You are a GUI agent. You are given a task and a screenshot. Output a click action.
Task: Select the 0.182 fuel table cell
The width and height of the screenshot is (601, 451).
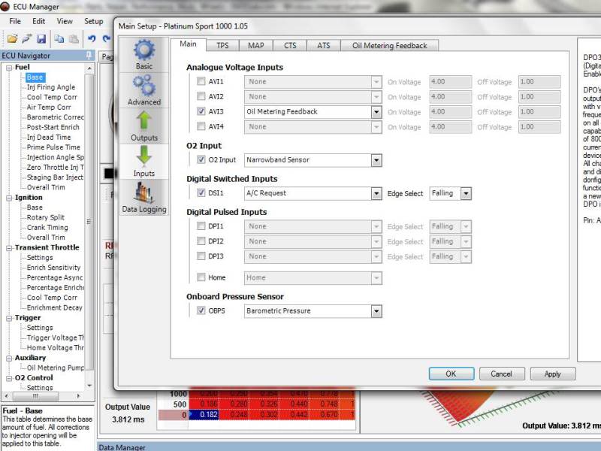(x=204, y=415)
